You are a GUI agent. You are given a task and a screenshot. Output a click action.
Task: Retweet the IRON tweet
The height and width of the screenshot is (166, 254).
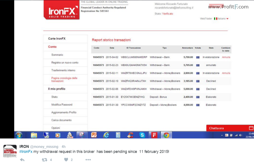45,160
